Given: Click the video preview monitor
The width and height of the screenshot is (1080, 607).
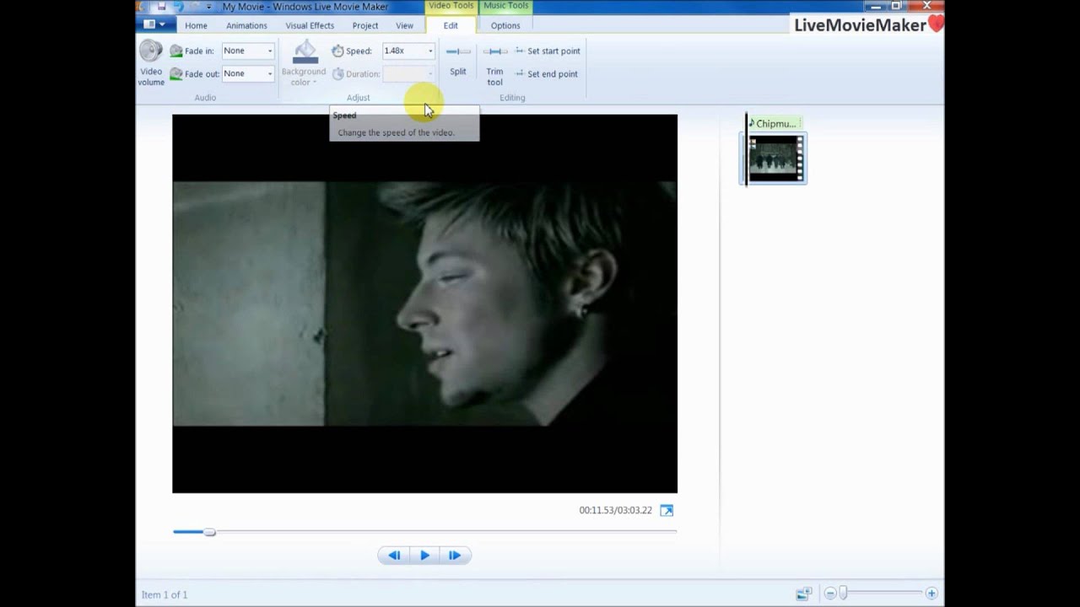Looking at the screenshot, I should coord(424,303).
